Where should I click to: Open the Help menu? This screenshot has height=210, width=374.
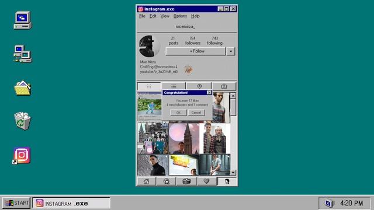tap(195, 16)
